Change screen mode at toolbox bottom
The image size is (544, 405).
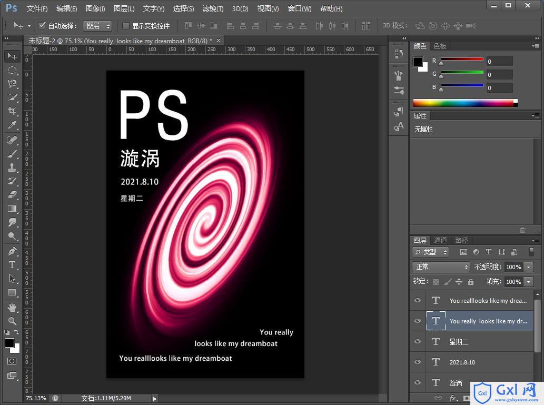pos(12,376)
